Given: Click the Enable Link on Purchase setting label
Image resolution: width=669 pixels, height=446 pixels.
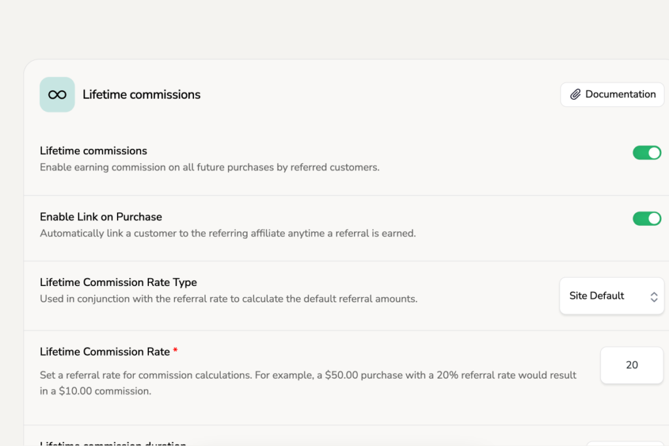Looking at the screenshot, I should click(x=101, y=217).
